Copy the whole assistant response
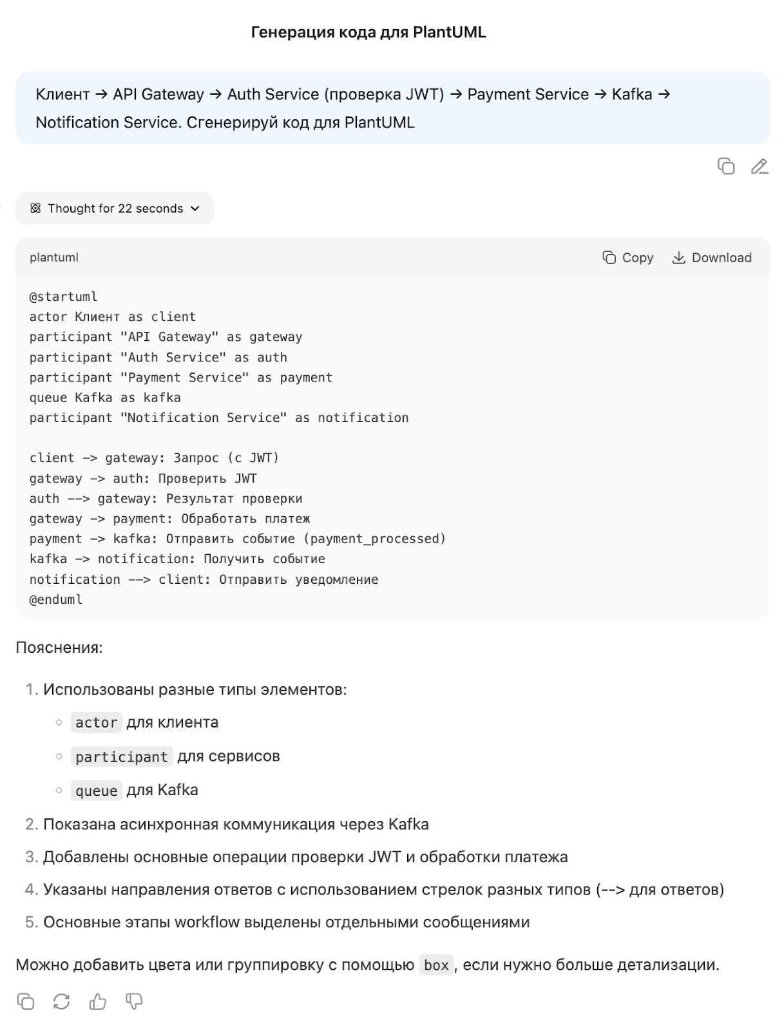784x1031 pixels. click(26, 1001)
